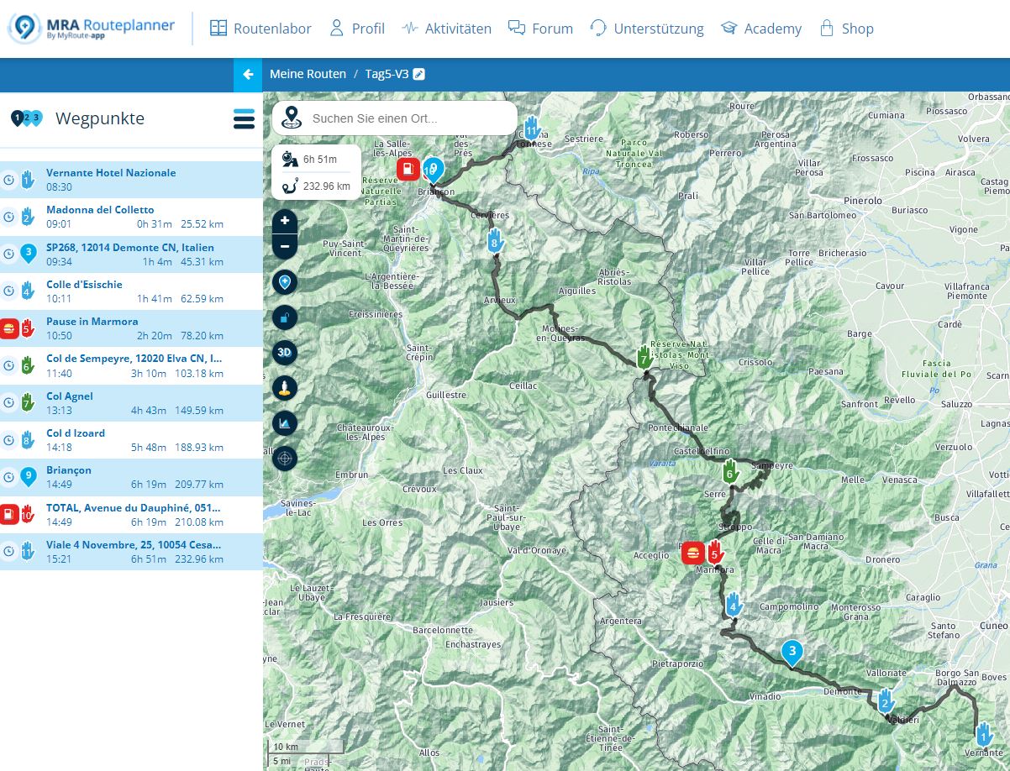The width and height of the screenshot is (1010, 771).
Task: Click waypoint 7 marker on the map
Action: tap(644, 356)
